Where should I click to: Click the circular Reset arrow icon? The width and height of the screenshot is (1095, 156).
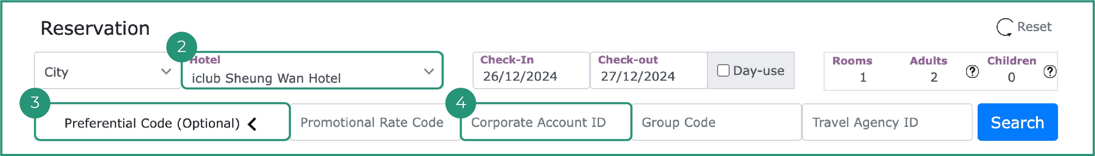pyautogui.click(x=1004, y=27)
